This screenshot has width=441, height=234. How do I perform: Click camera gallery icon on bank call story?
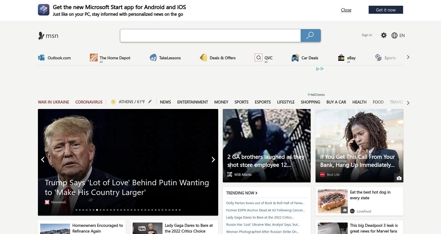click(x=399, y=178)
